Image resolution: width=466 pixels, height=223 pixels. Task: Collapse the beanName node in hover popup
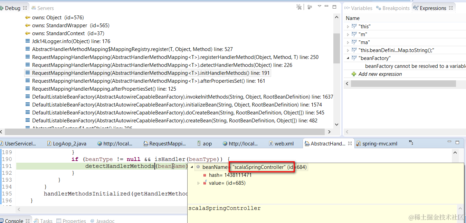191,167
